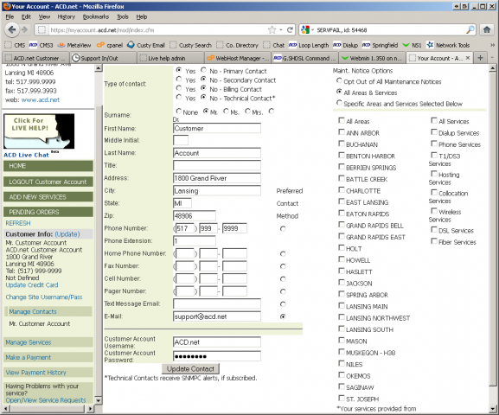Select Specific Areas and Services Selected Below
The height and width of the screenshot is (415, 499).
coord(339,103)
